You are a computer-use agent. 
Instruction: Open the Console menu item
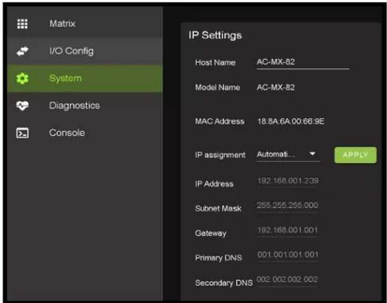(85, 133)
